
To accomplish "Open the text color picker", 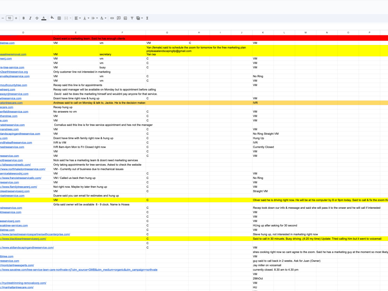I will 43,18.
